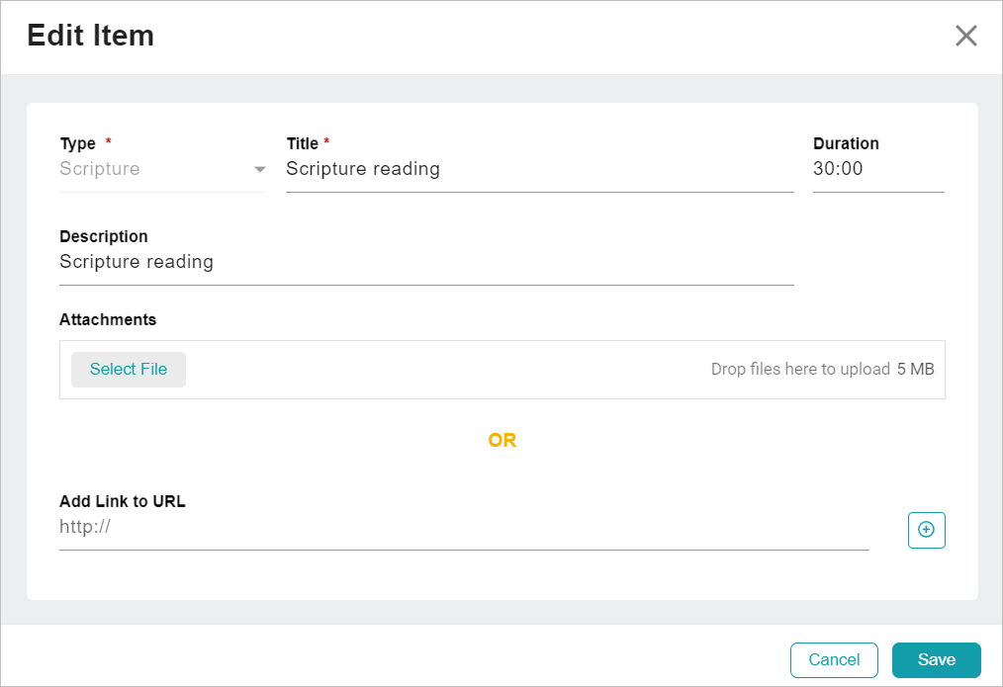The height and width of the screenshot is (687, 1003).
Task: Click the Add Link to URL label
Action: 123,502
